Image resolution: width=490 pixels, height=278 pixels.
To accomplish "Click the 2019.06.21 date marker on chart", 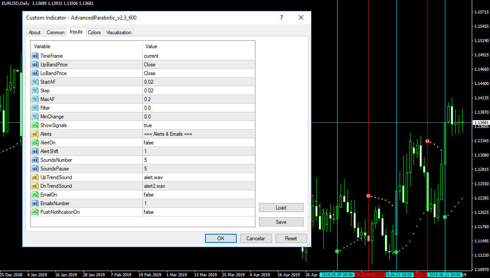I will pyautogui.click(x=445, y=275).
